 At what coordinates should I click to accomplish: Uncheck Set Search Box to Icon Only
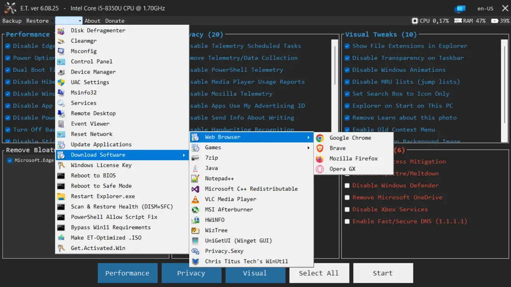(347, 94)
